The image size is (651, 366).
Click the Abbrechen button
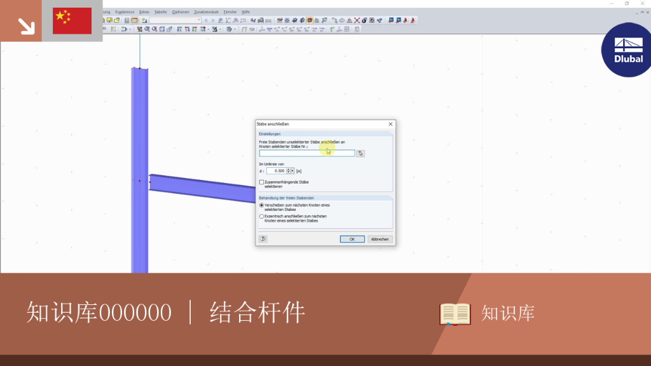tap(380, 239)
